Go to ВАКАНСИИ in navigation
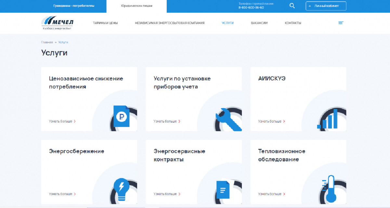This screenshot has height=208, width=390. click(x=259, y=23)
